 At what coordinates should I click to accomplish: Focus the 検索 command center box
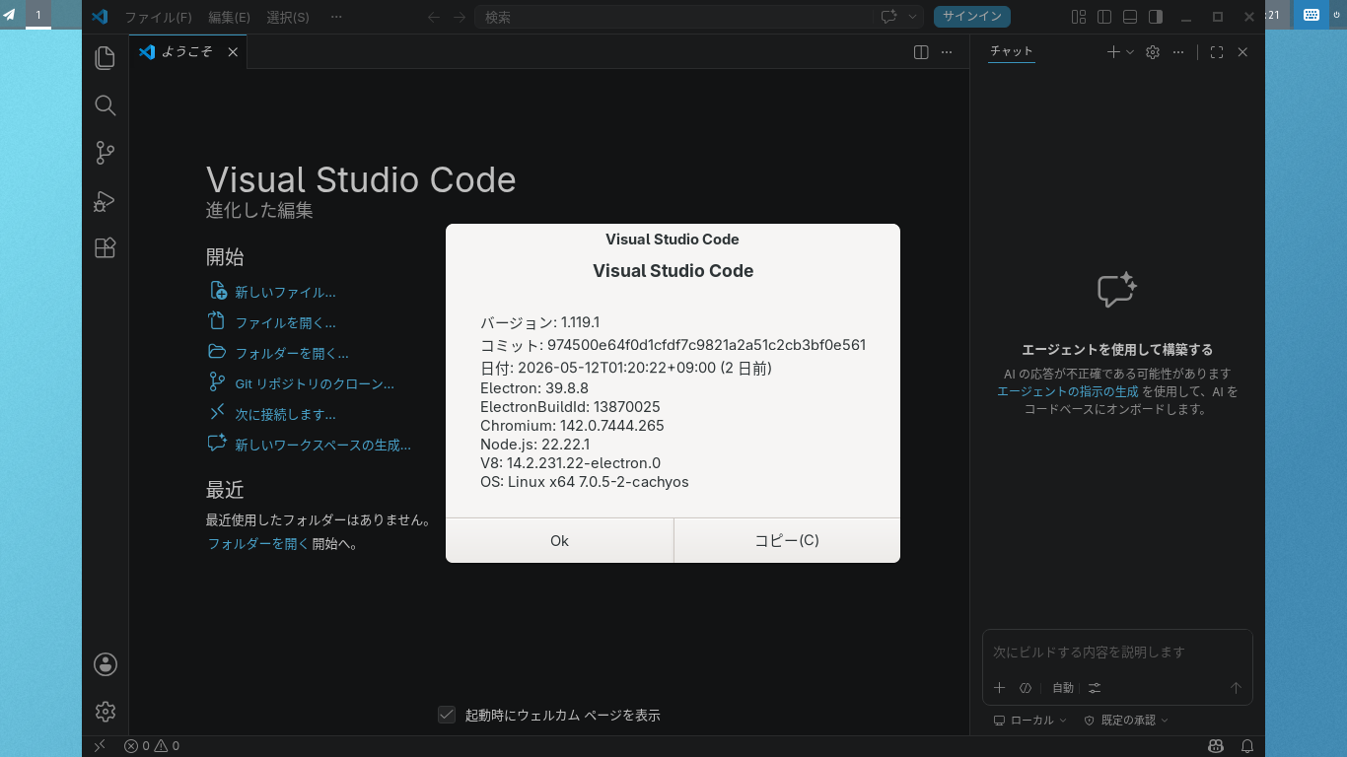tap(674, 17)
